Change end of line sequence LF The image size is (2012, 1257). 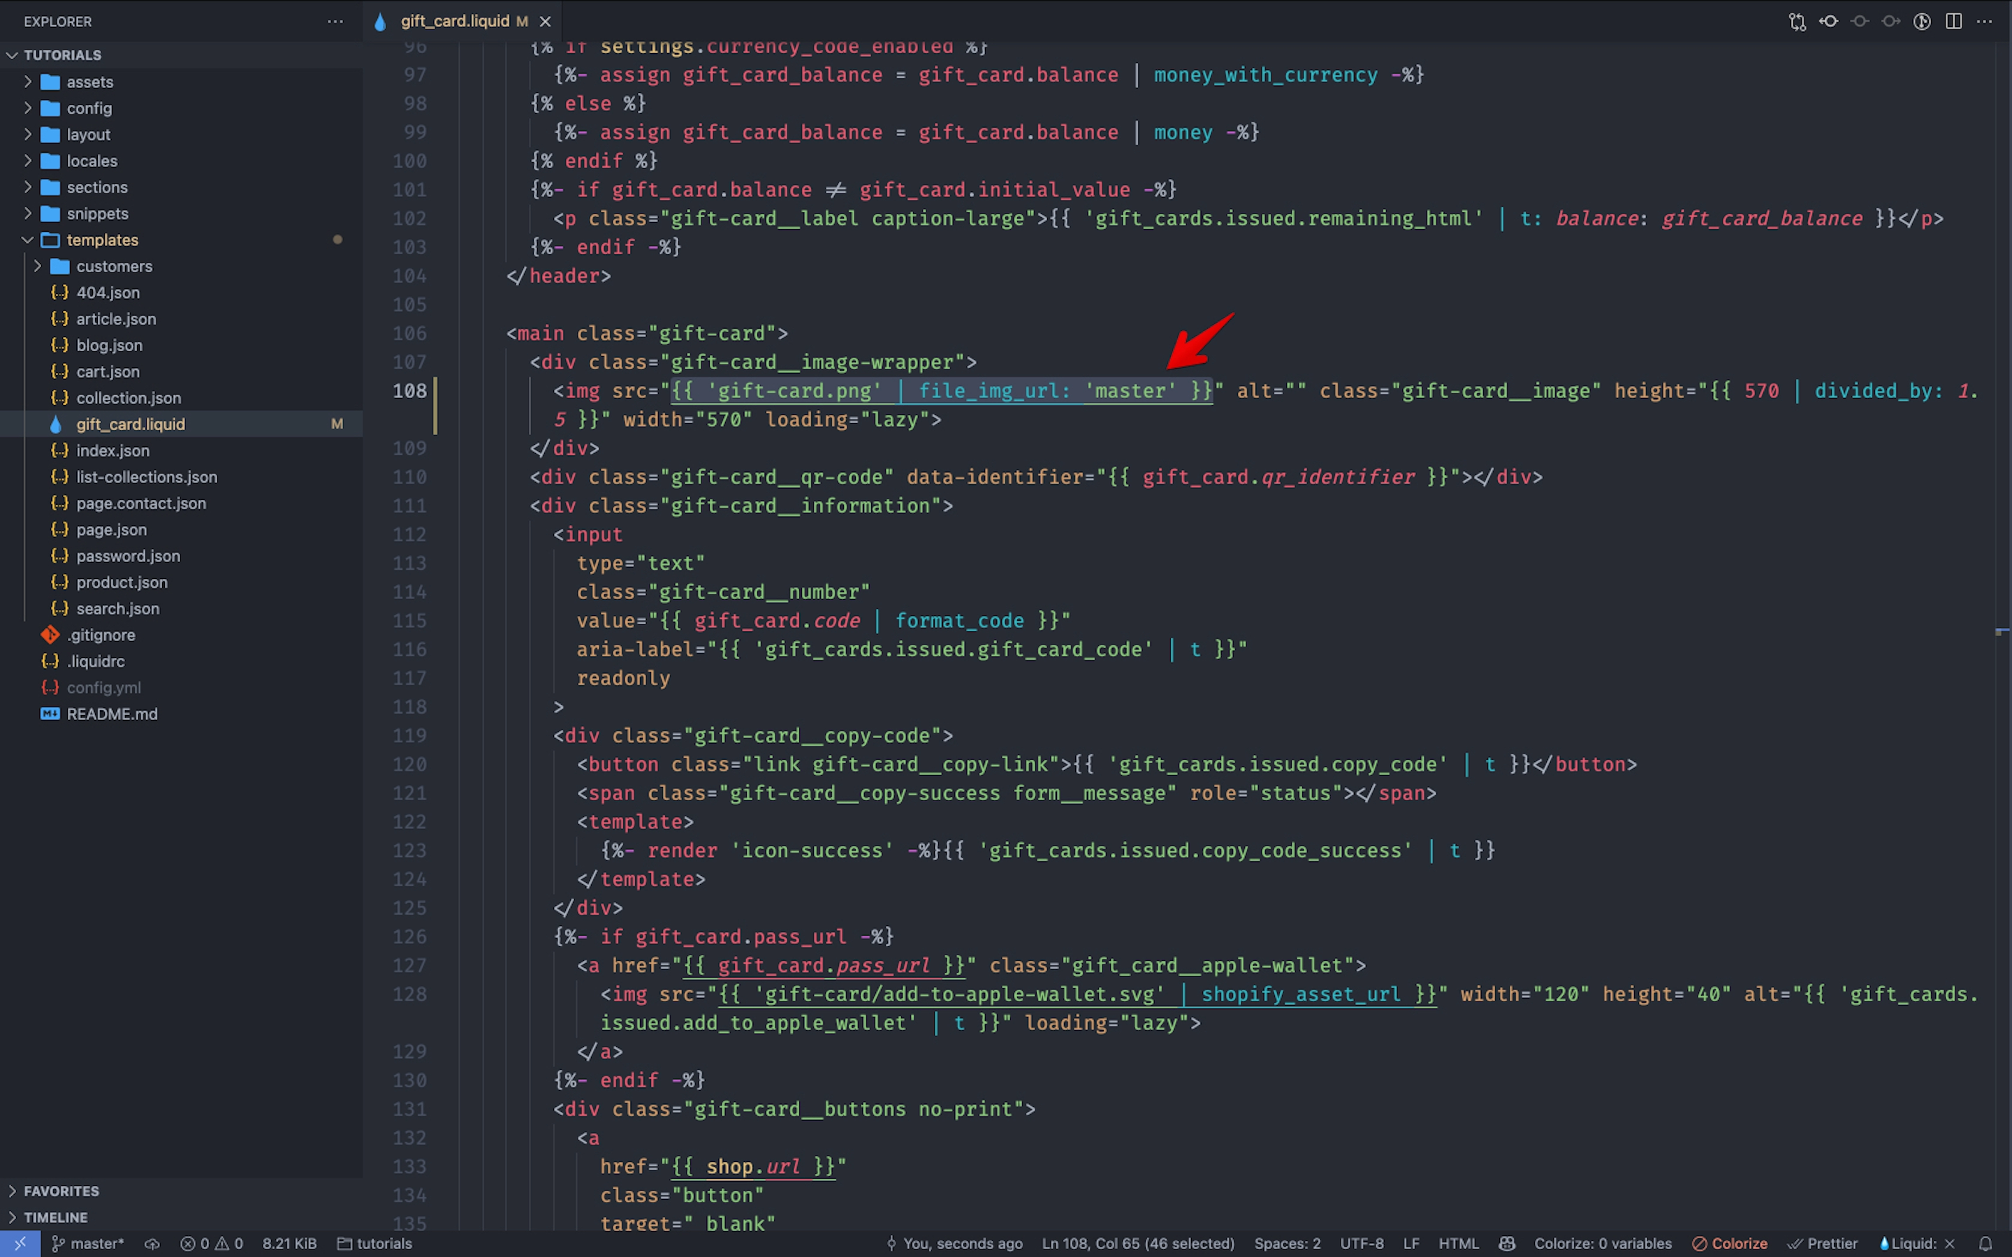coord(1412,1244)
